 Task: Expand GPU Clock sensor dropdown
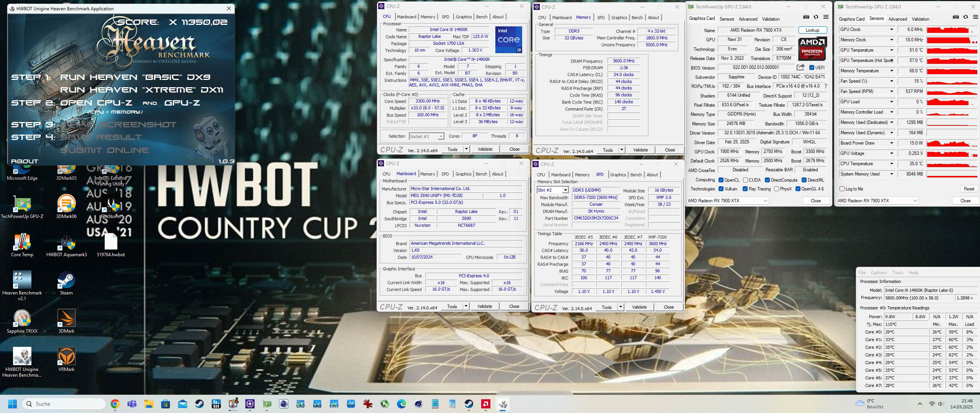pyautogui.click(x=892, y=29)
